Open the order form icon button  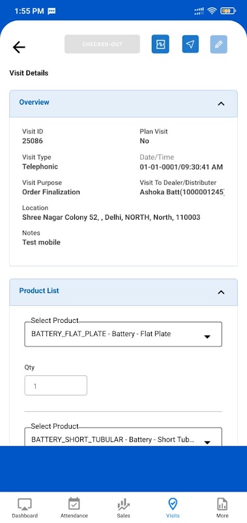pos(160,44)
